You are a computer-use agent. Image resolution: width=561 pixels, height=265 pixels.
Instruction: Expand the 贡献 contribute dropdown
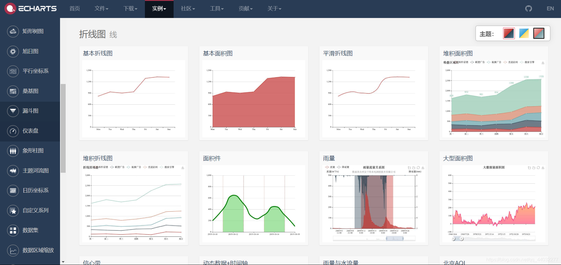(x=245, y=9)
